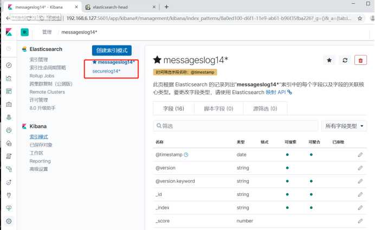Refresh the field list icon
This screenshot has height=230, width=375.
click(x=345, y=60)
